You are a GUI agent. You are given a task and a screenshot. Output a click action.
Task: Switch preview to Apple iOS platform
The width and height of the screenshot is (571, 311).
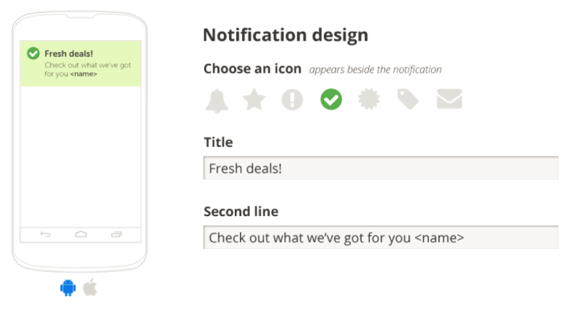90,287
